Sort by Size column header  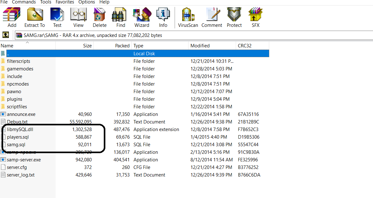coord(74,45)
